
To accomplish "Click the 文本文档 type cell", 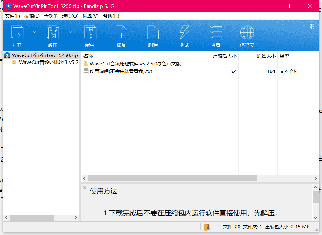I will tap(289, 71).
